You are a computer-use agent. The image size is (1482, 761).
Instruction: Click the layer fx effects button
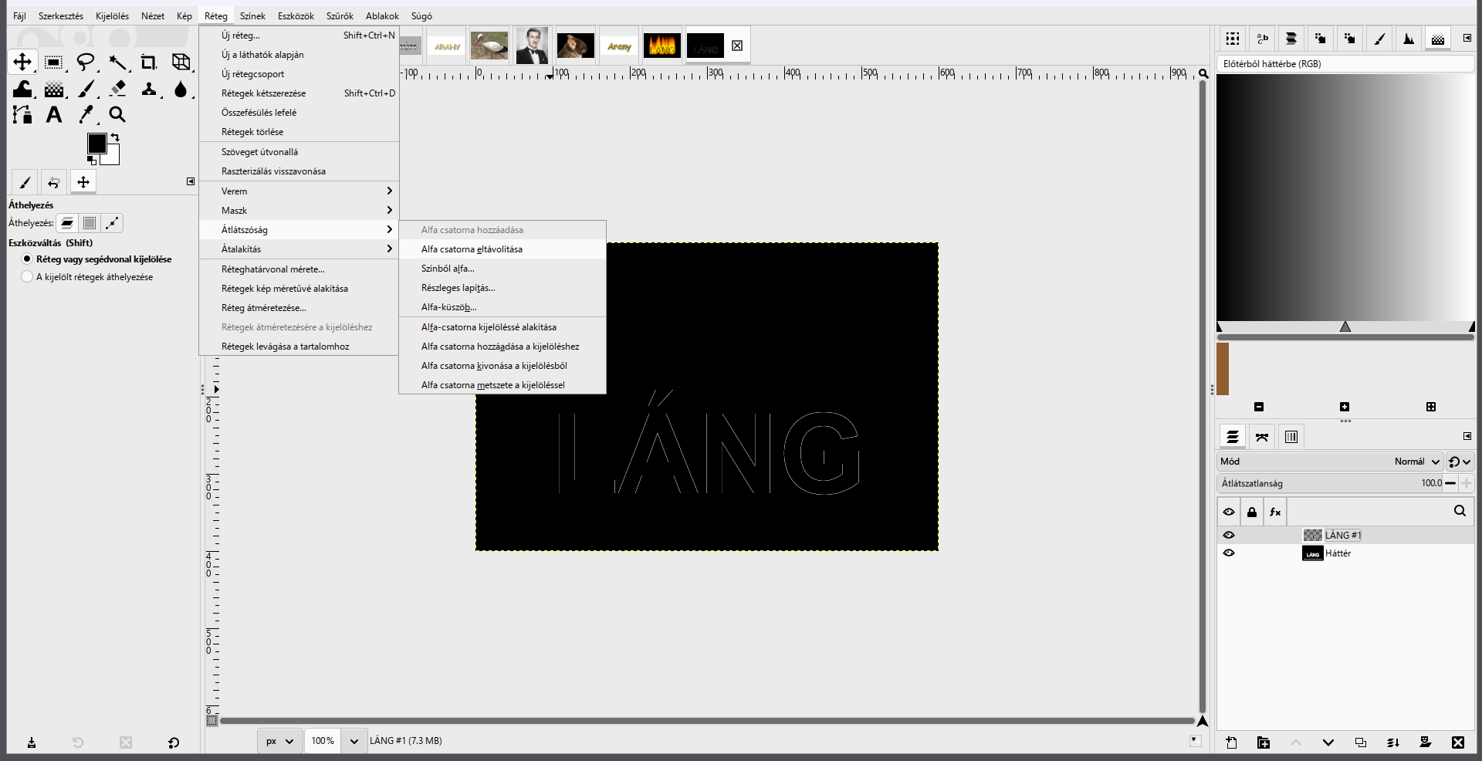click(x=1275, y=512)
